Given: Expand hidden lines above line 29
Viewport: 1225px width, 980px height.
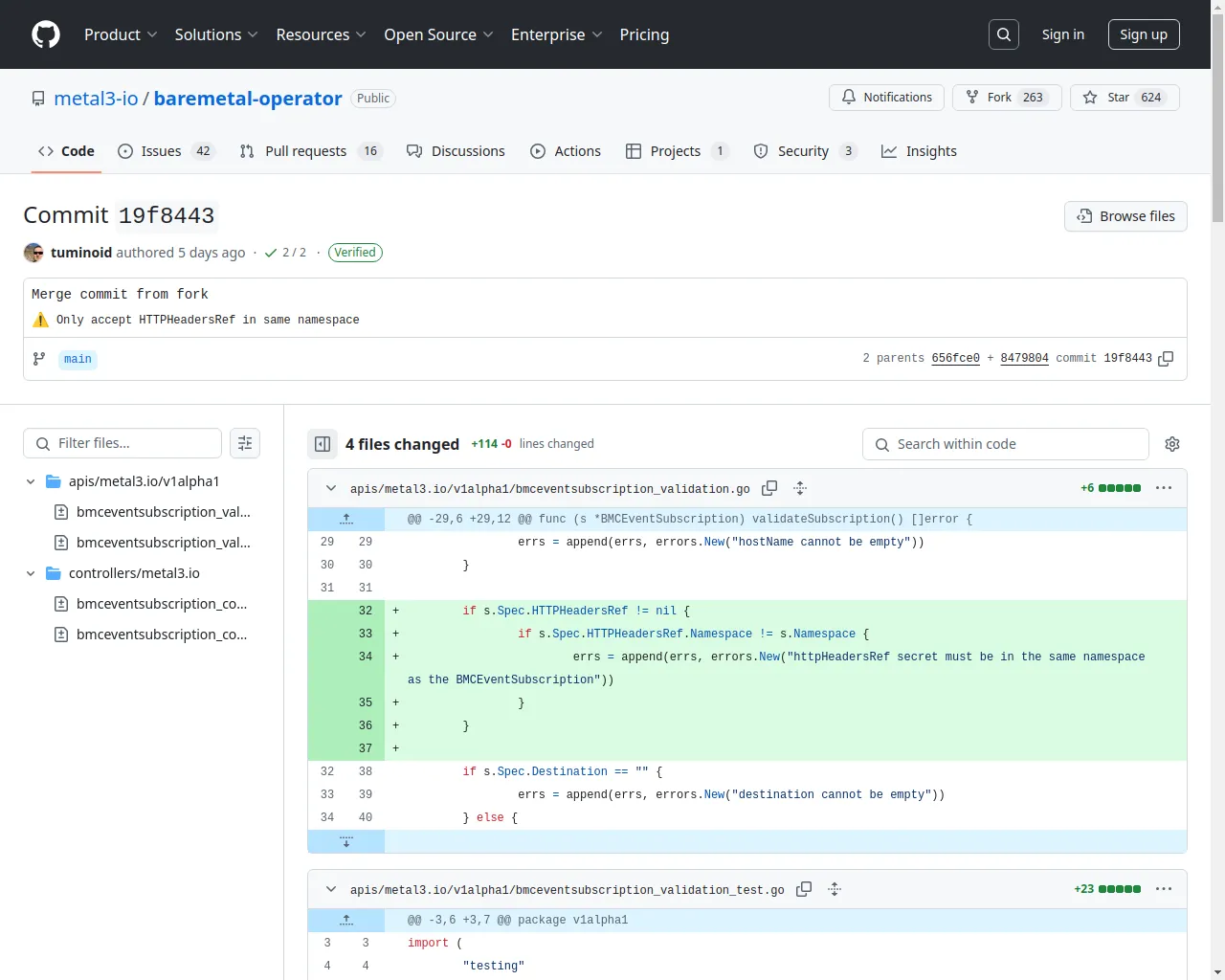Looking at the screenshot, I should pos(346,519).
